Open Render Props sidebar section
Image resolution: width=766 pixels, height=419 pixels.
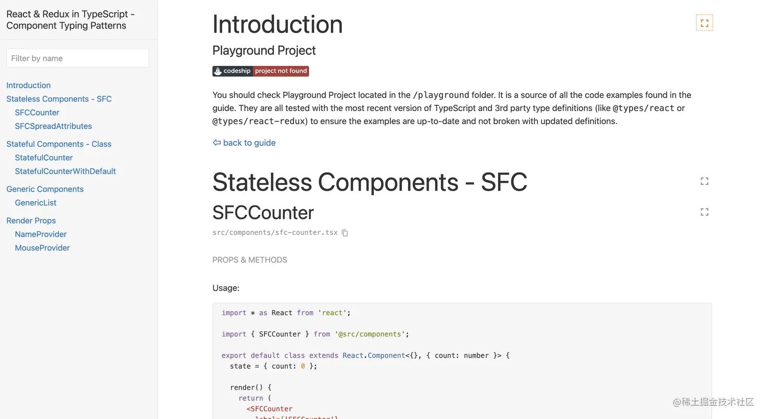coord(31,220)
